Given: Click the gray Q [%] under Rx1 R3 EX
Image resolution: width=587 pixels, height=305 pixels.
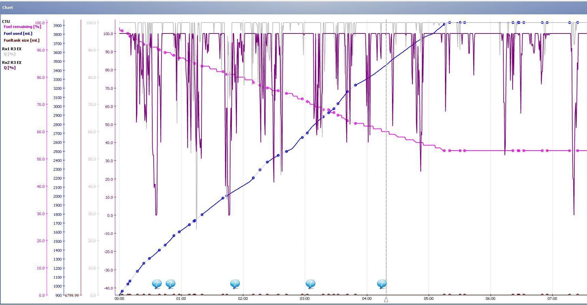Looking at the screenshot, I should (x=10, y=54).
